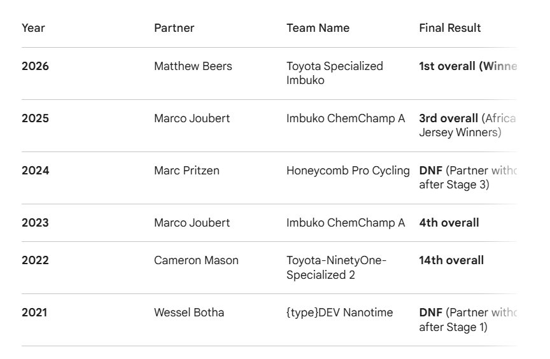Click partner name Cameron Mason
This screenshot has height=359, width=550.
click(x=196, y=260)
